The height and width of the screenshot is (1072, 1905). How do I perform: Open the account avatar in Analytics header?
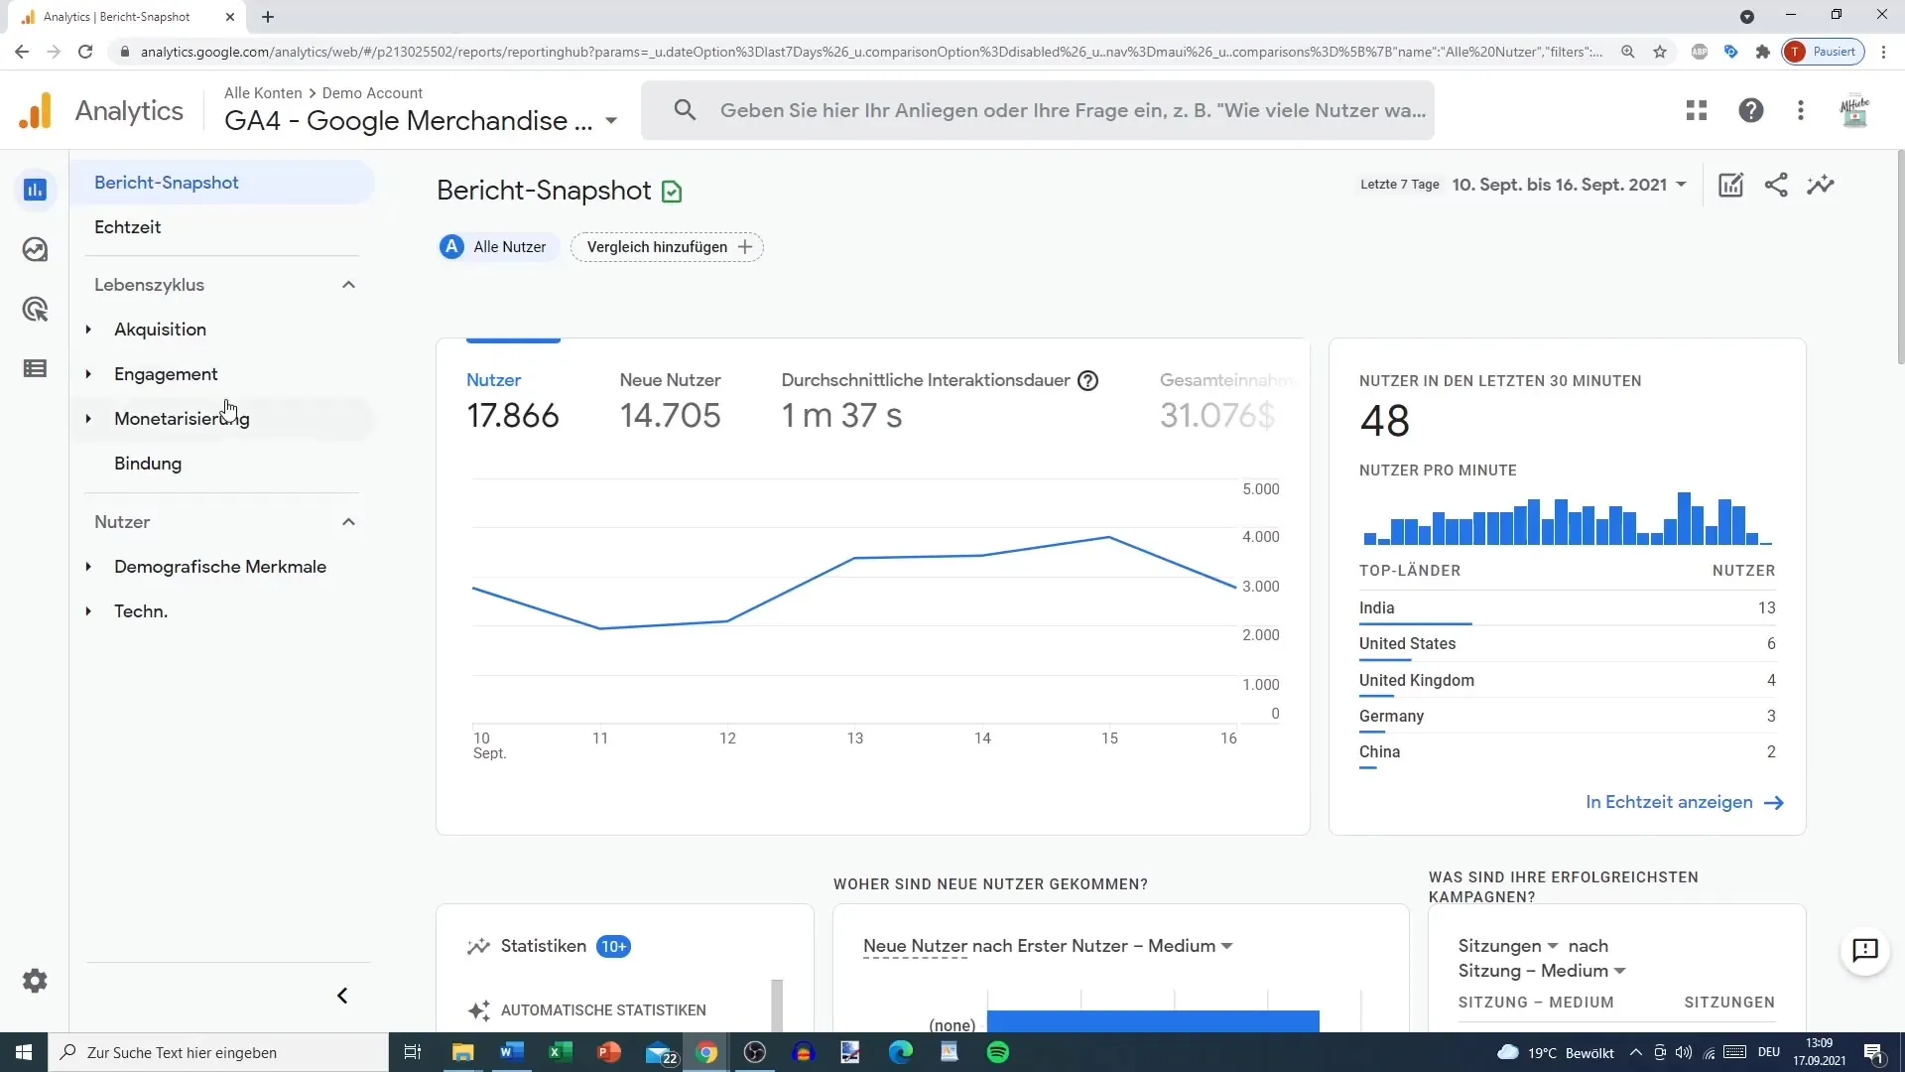pyautogui.click(x=1854, y=110)
